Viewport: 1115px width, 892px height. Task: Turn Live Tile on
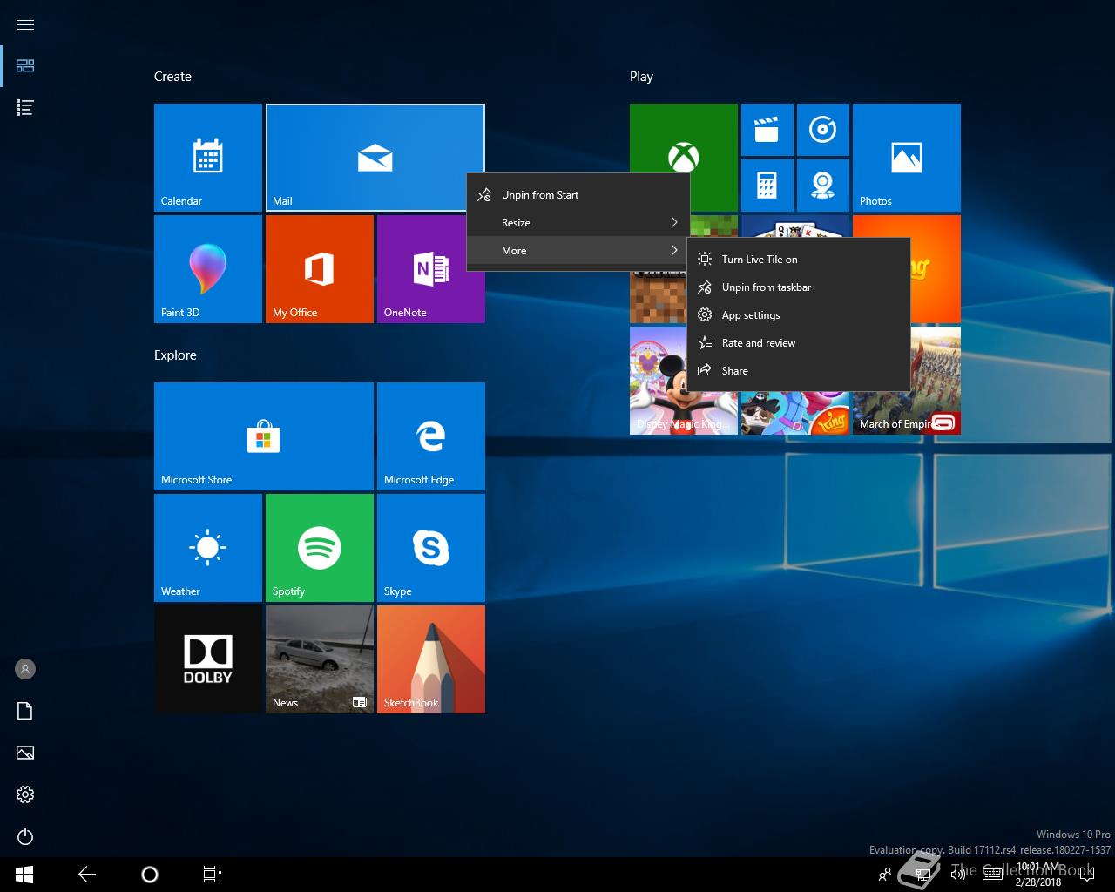pos(799,260)
